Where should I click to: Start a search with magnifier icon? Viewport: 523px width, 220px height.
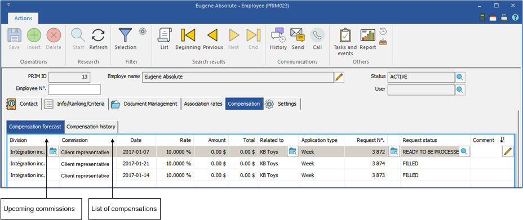pyautogui.click(x=78, y=35)
